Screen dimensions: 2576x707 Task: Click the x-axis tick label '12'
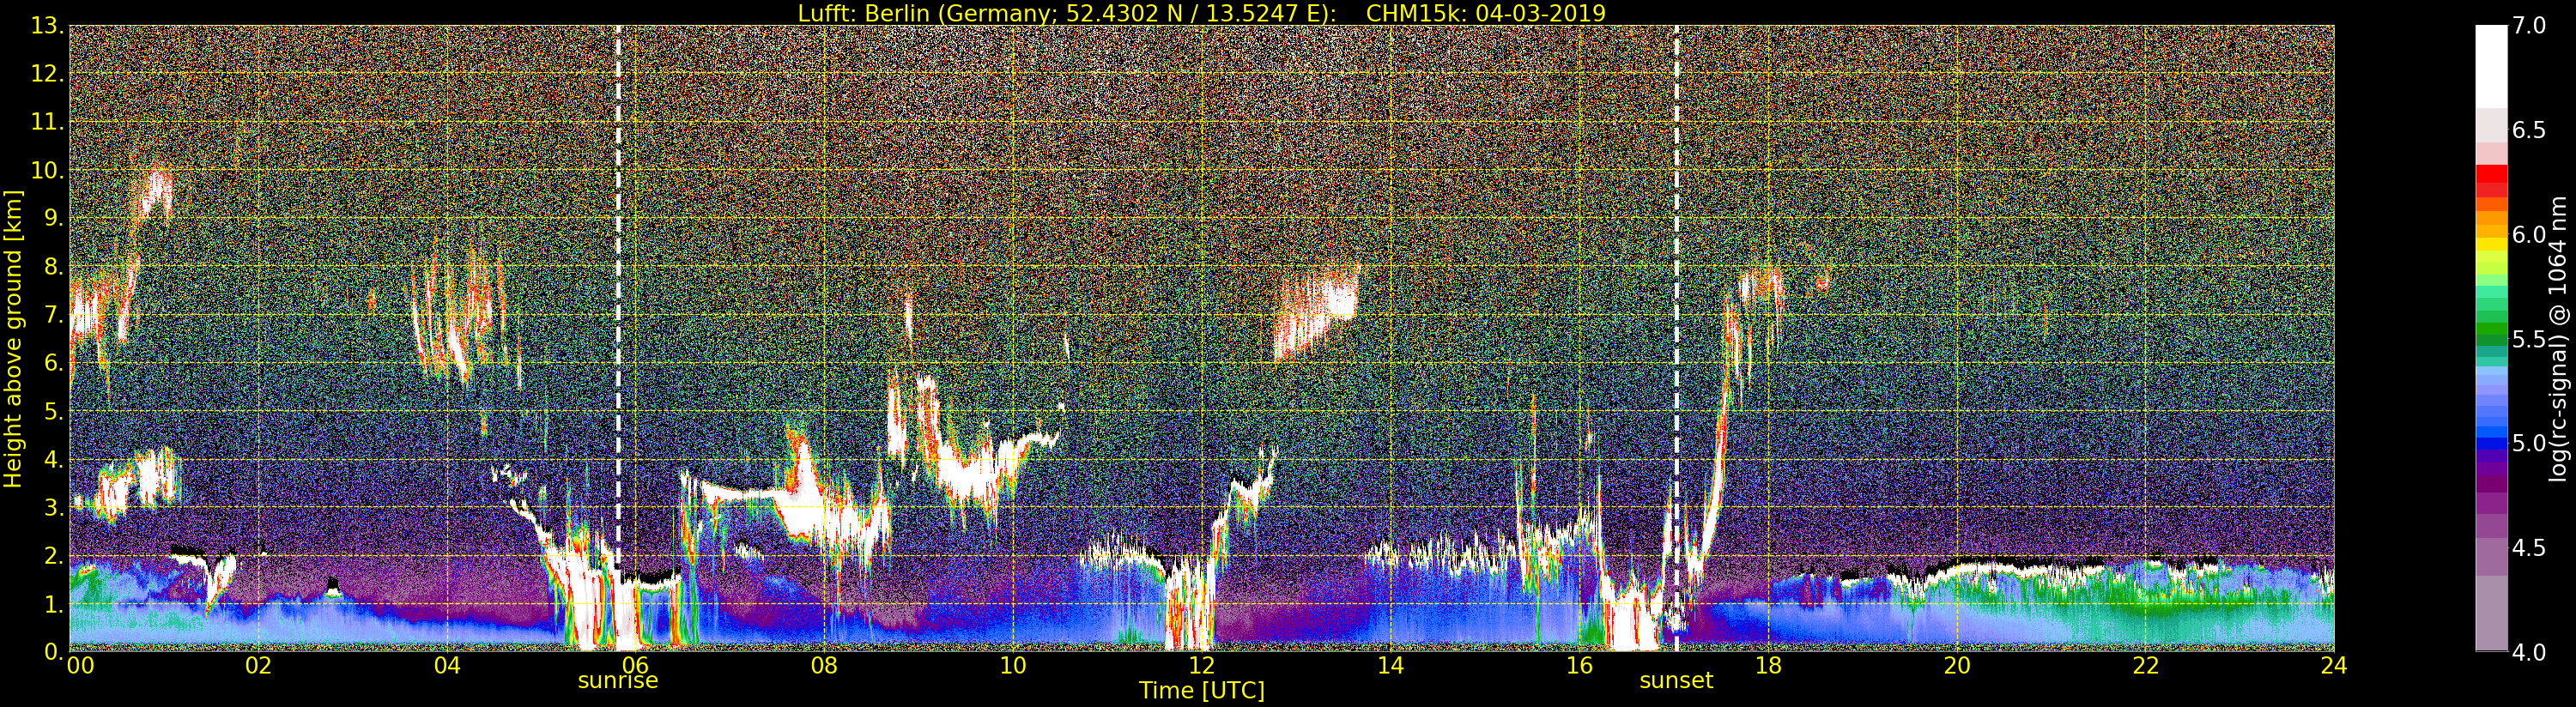[x=1202, y=666]
